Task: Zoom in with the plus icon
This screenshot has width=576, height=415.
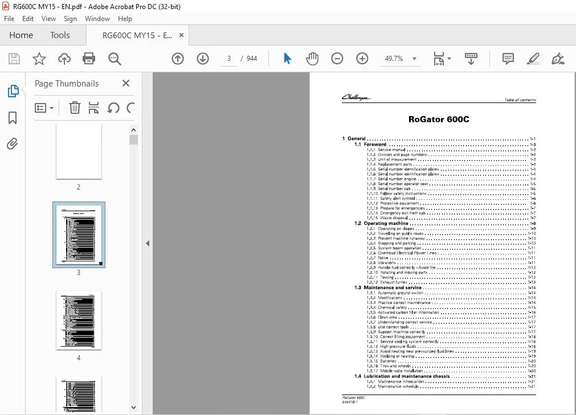Action: tap(362, 59)
